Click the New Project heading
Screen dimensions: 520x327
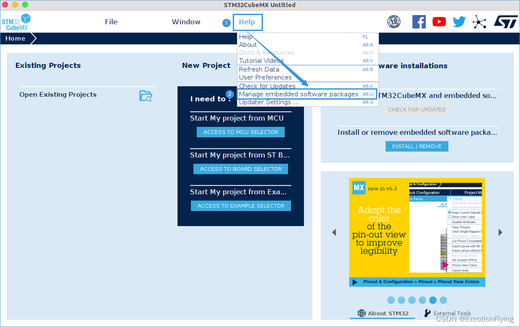pyautogui.click(x=206, y=65)
